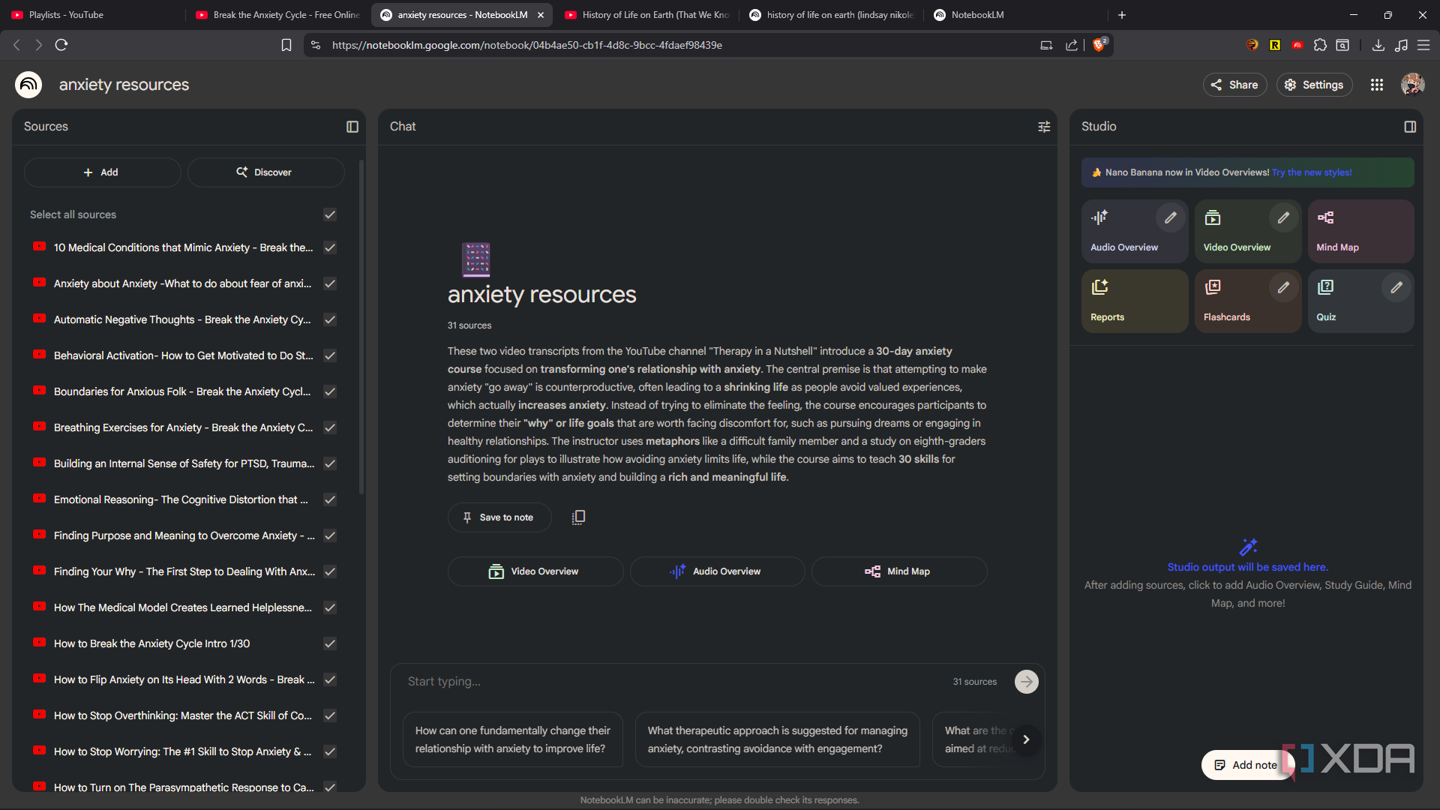Uncheck Behavioral Activation source checkbox

point(329,355)
